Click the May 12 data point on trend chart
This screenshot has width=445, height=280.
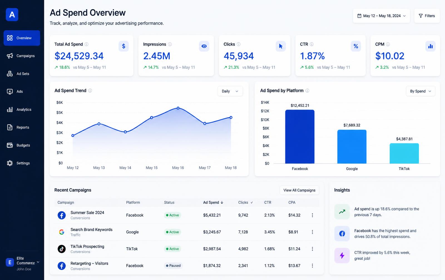pos(73,136)
